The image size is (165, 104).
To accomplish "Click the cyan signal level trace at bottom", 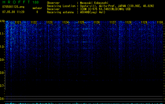I will point(84,103).
